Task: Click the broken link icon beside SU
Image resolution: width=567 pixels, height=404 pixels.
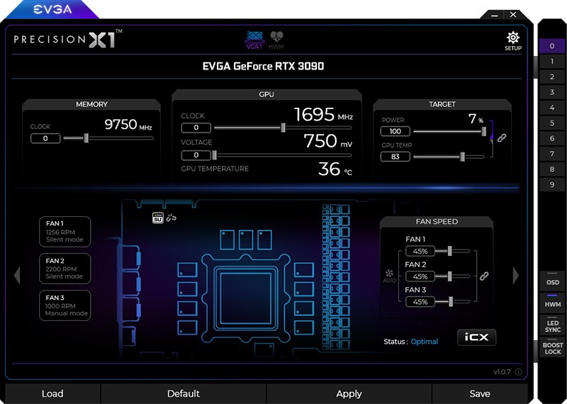Action: coord(171,218)
